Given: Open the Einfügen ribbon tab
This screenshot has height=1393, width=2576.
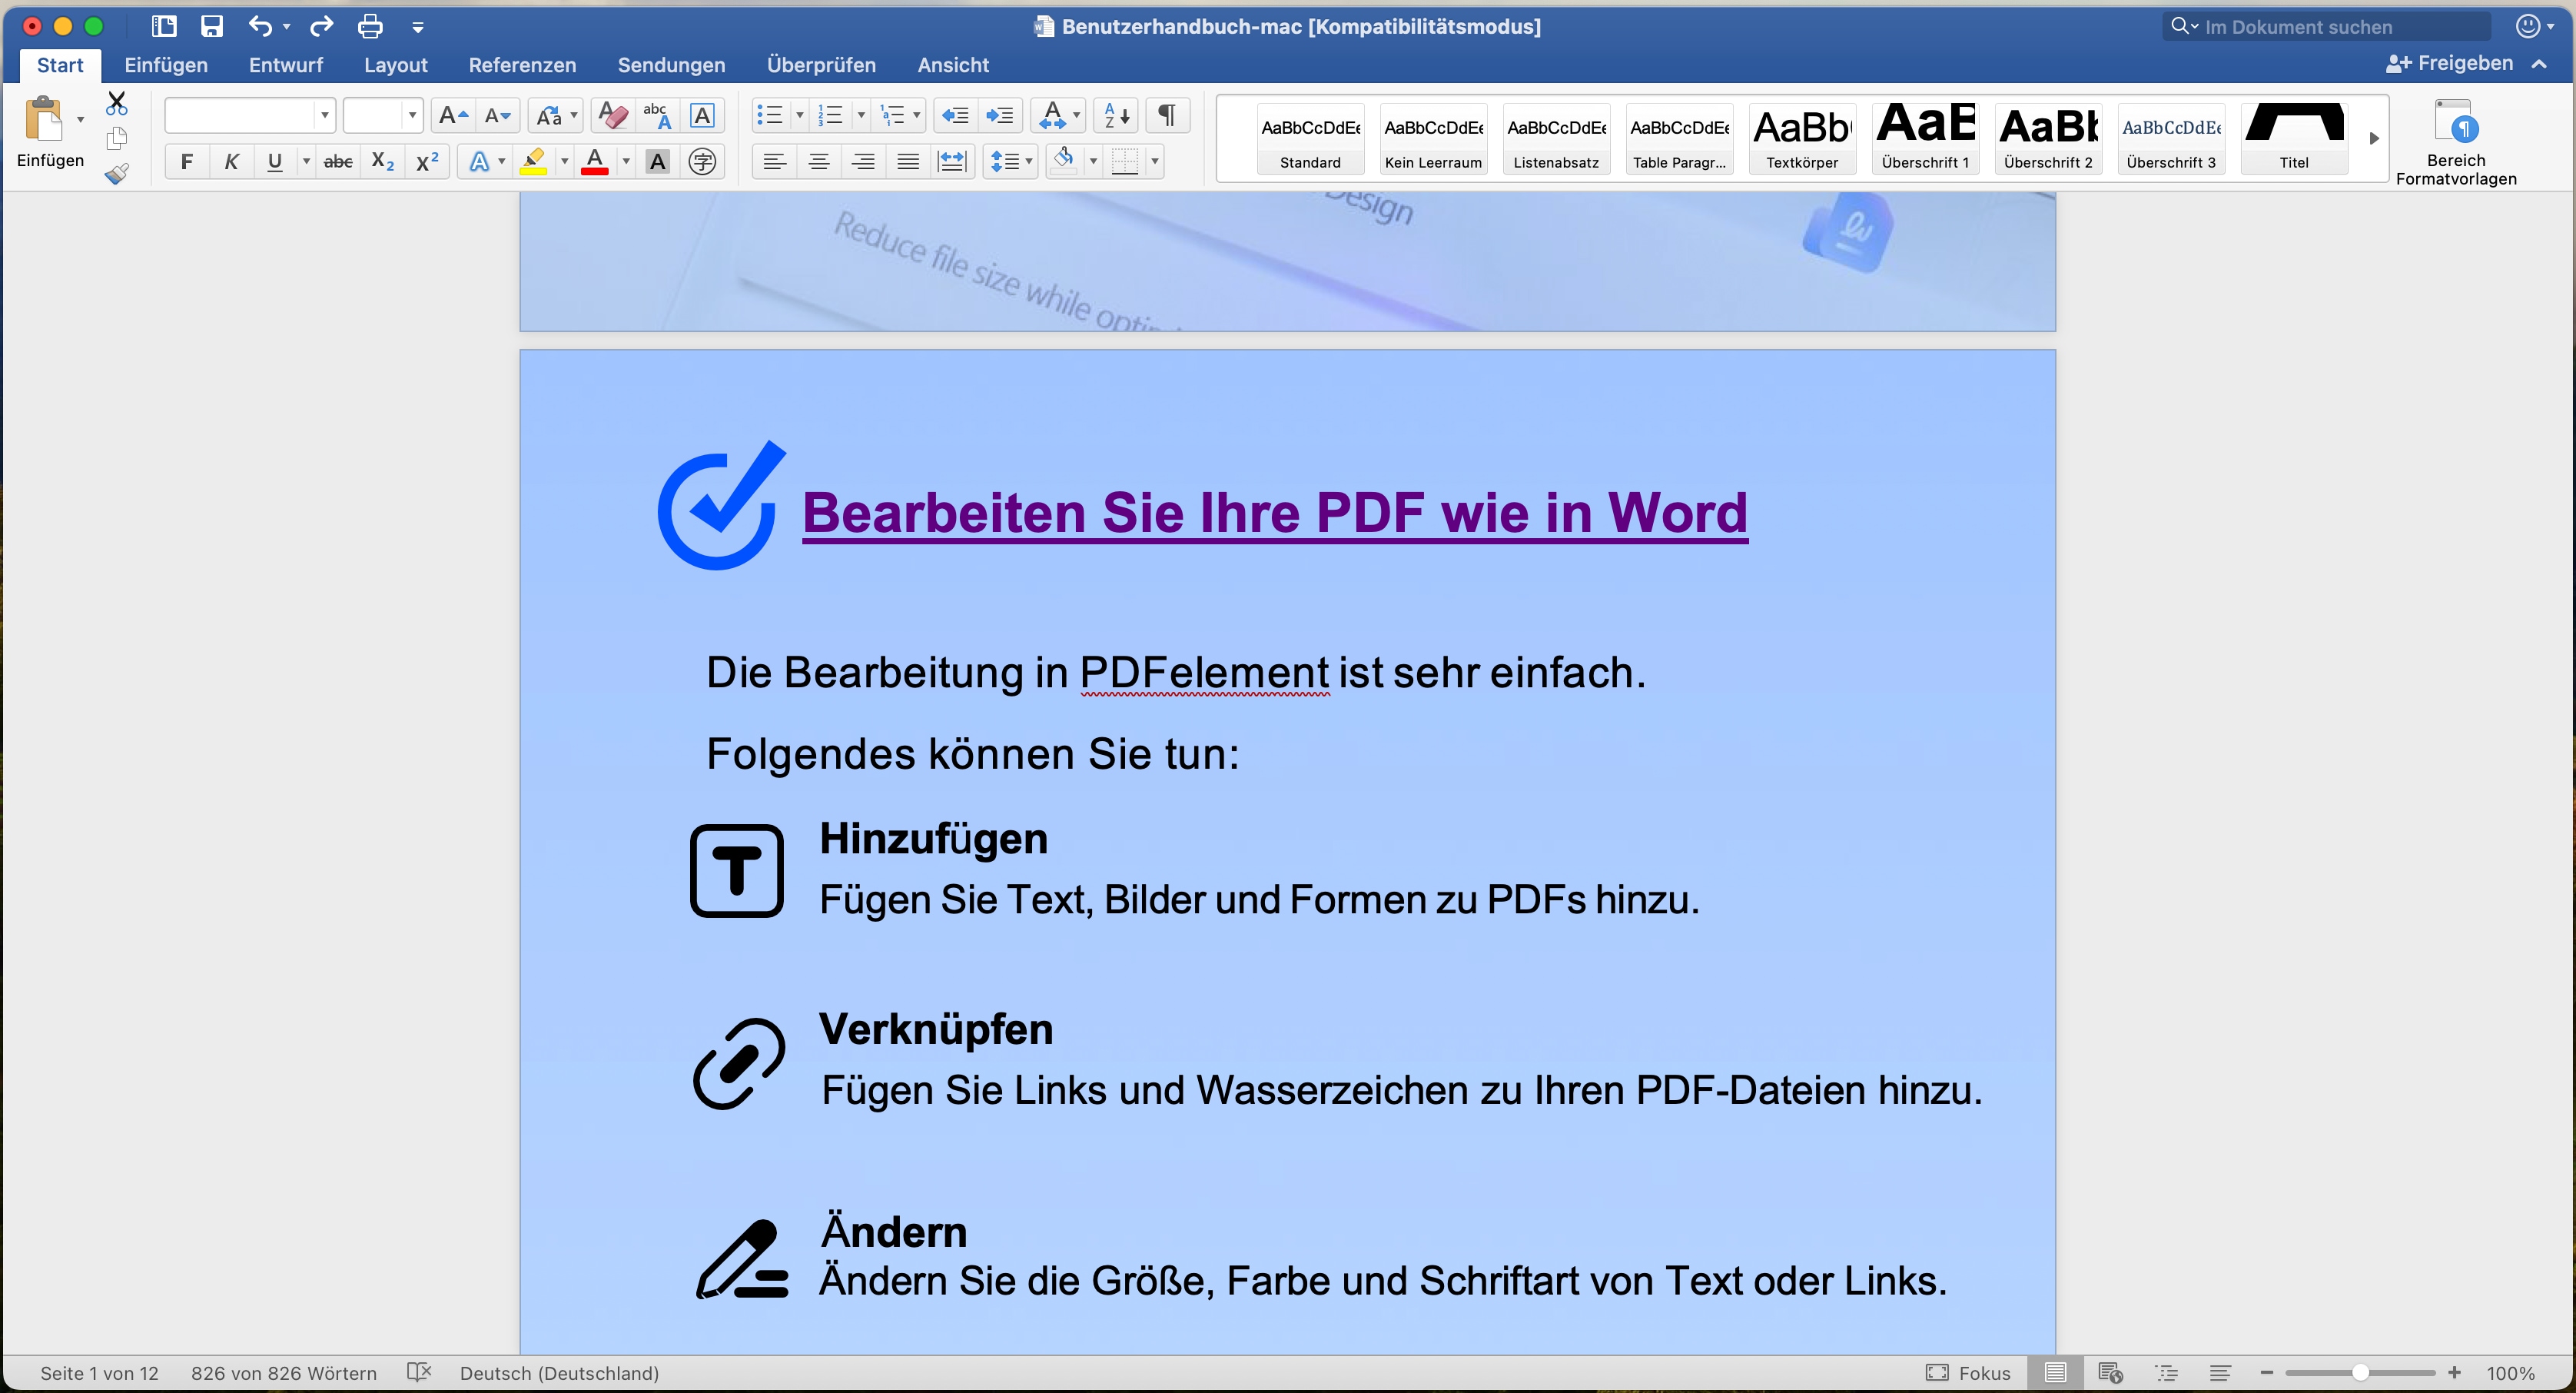Looking at the screenshot, I should pos(166,65).
